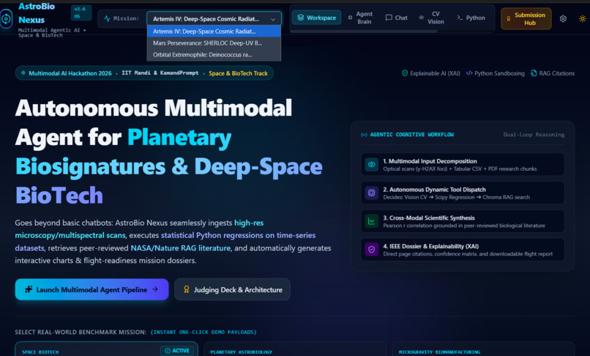Click the eye icon for Multimodal Input Decomposition
Image resolution: width=590 pixels, height=356 pixels.
371,165
